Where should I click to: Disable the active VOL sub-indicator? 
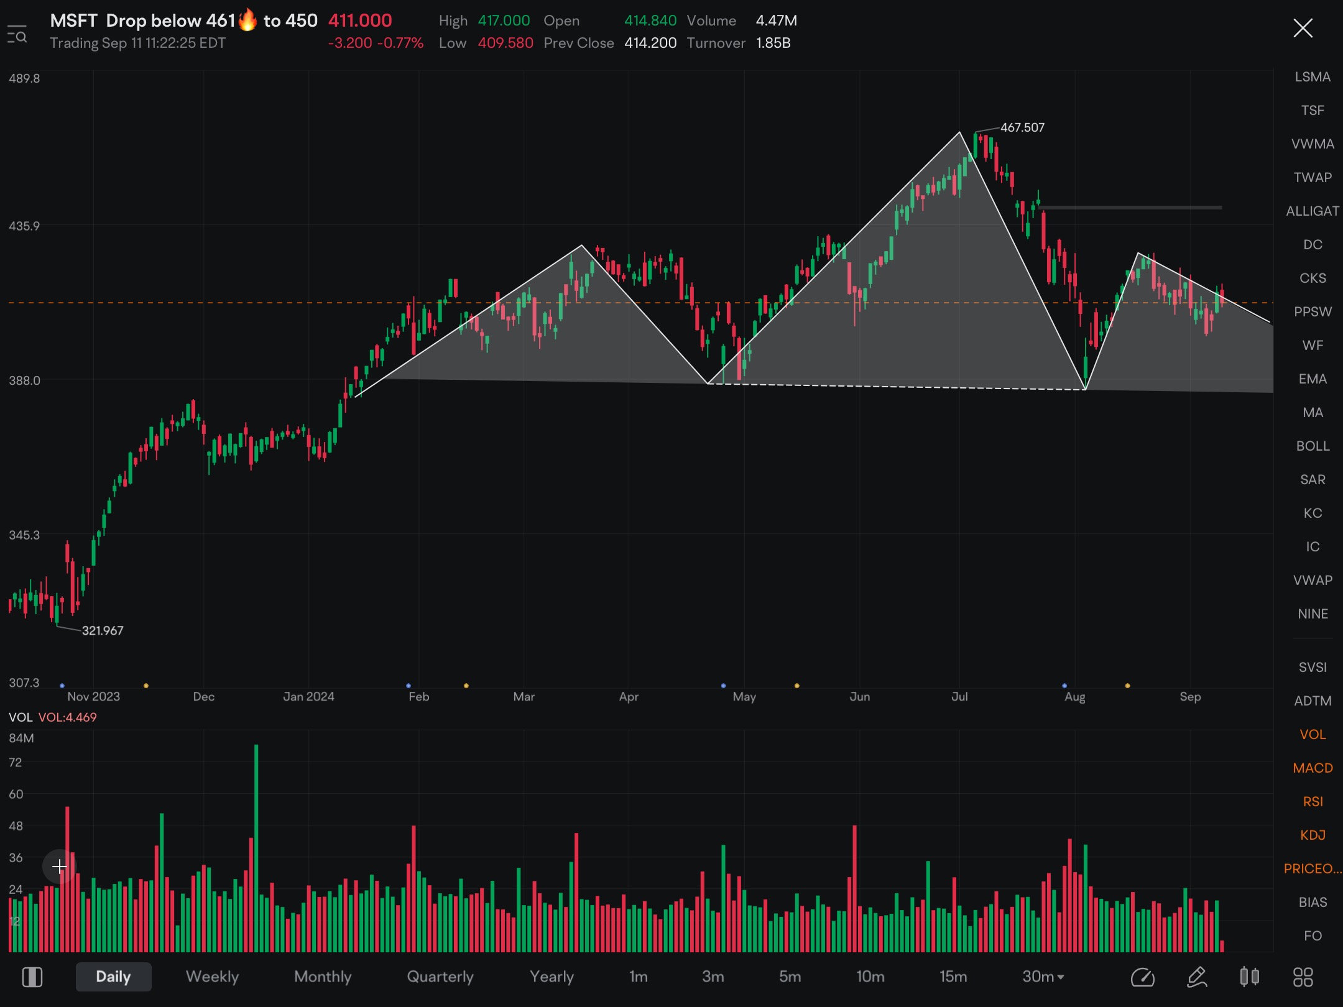pyautogui.click(x=1313, y=734)
